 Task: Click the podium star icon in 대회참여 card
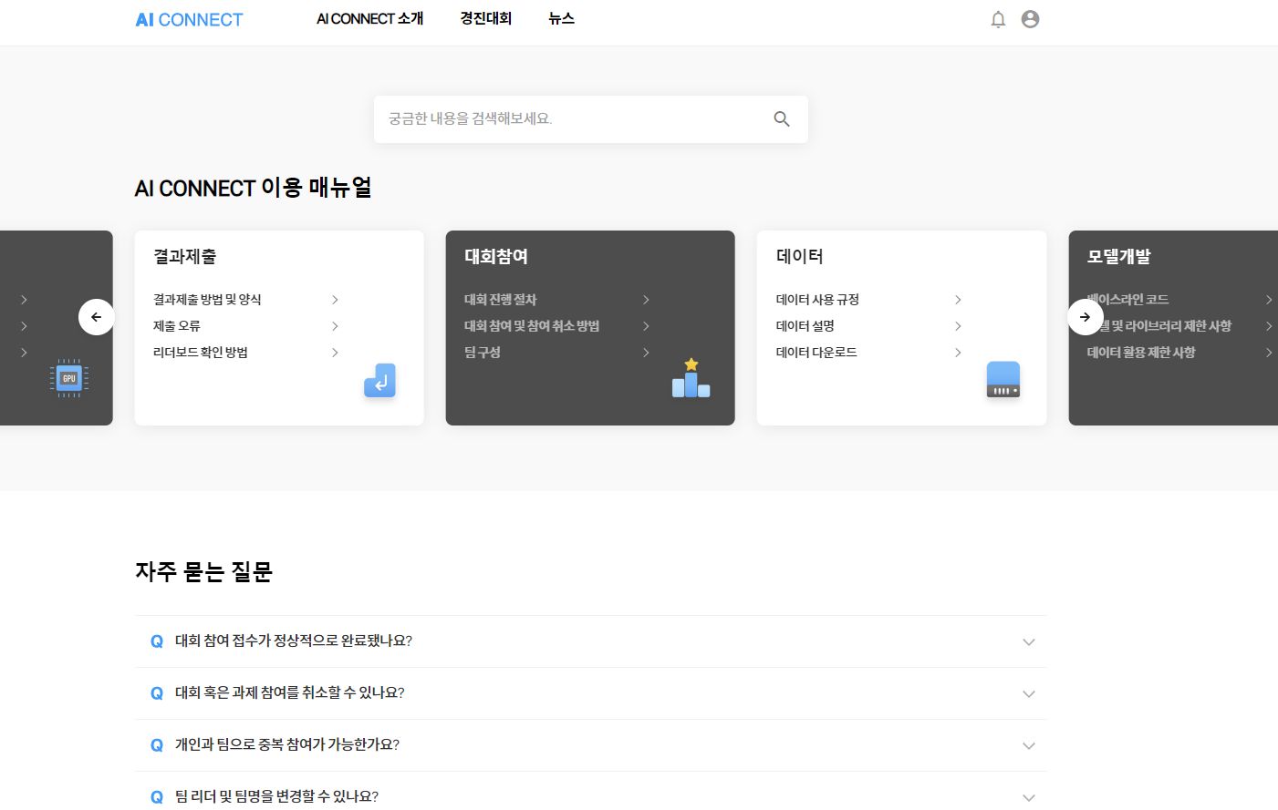point(691,378)
